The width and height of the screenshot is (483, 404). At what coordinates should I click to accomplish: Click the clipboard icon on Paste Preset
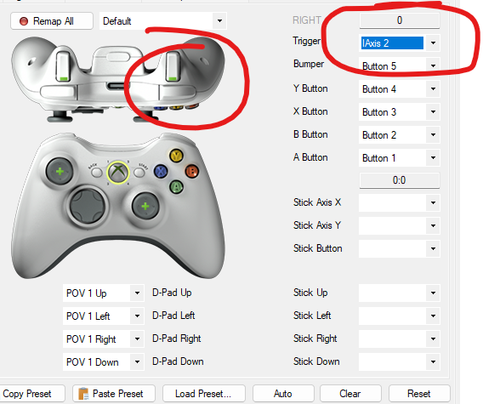83,394
